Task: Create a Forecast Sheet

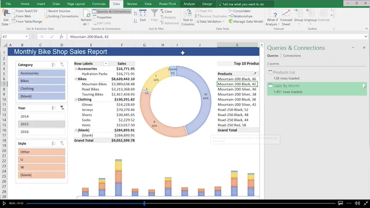Action: (286, 17)
